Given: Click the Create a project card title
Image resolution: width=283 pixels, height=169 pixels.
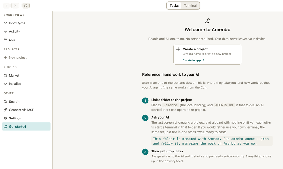Looking at the screenshot, I should [195, 49].
